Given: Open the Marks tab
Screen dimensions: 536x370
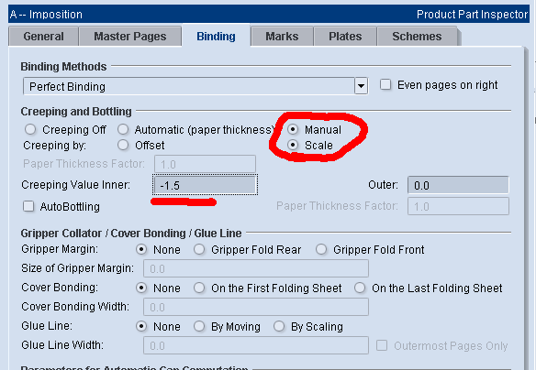Looking at the screenshot, I should 282,36.
